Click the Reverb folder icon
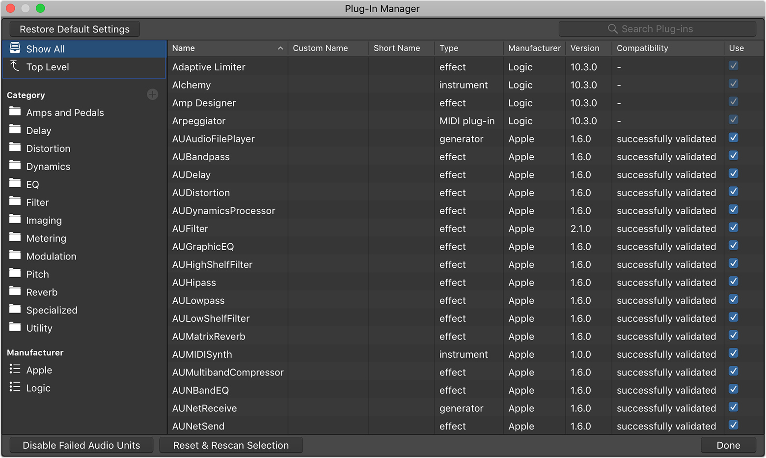Viewport: 766px width, 458px height. (15, 291)
